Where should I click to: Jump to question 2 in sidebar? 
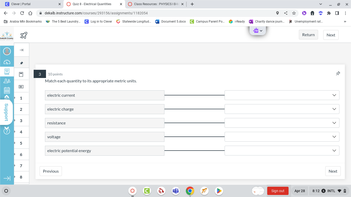tap(21, 109)
